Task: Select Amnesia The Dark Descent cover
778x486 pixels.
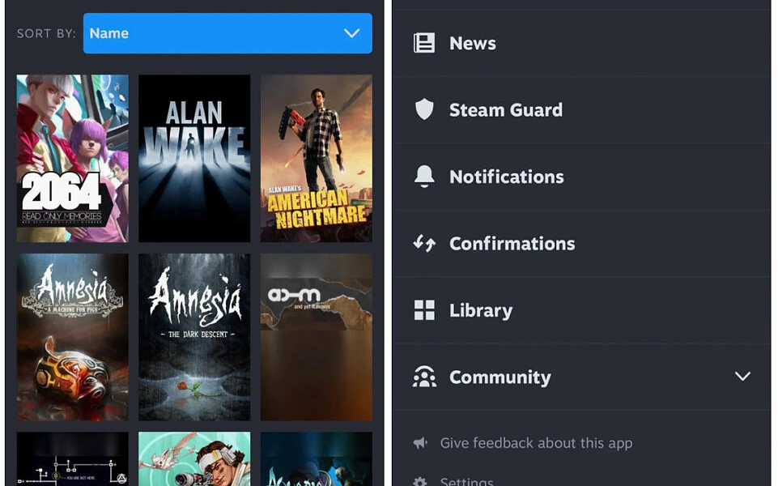Action: (194, 337)
